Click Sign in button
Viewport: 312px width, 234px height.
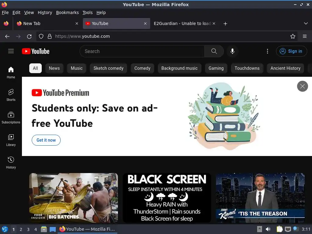(291, 51)
